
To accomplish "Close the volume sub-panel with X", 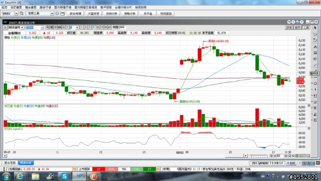I will 309,106.
